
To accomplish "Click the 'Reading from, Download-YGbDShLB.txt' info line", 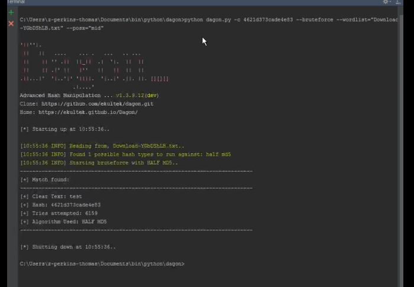I will click(x=102, y=146).
